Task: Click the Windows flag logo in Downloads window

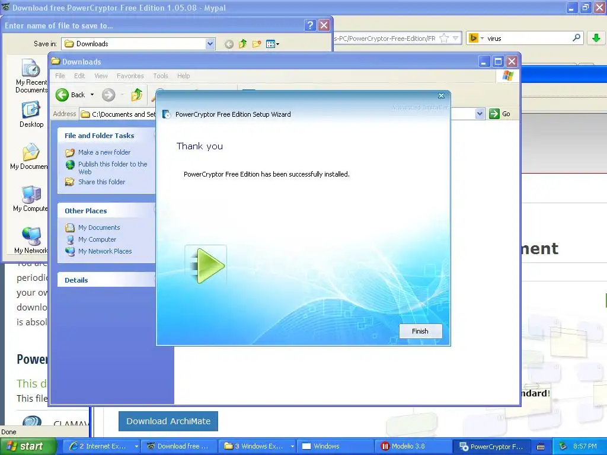Action: (507, 76)
